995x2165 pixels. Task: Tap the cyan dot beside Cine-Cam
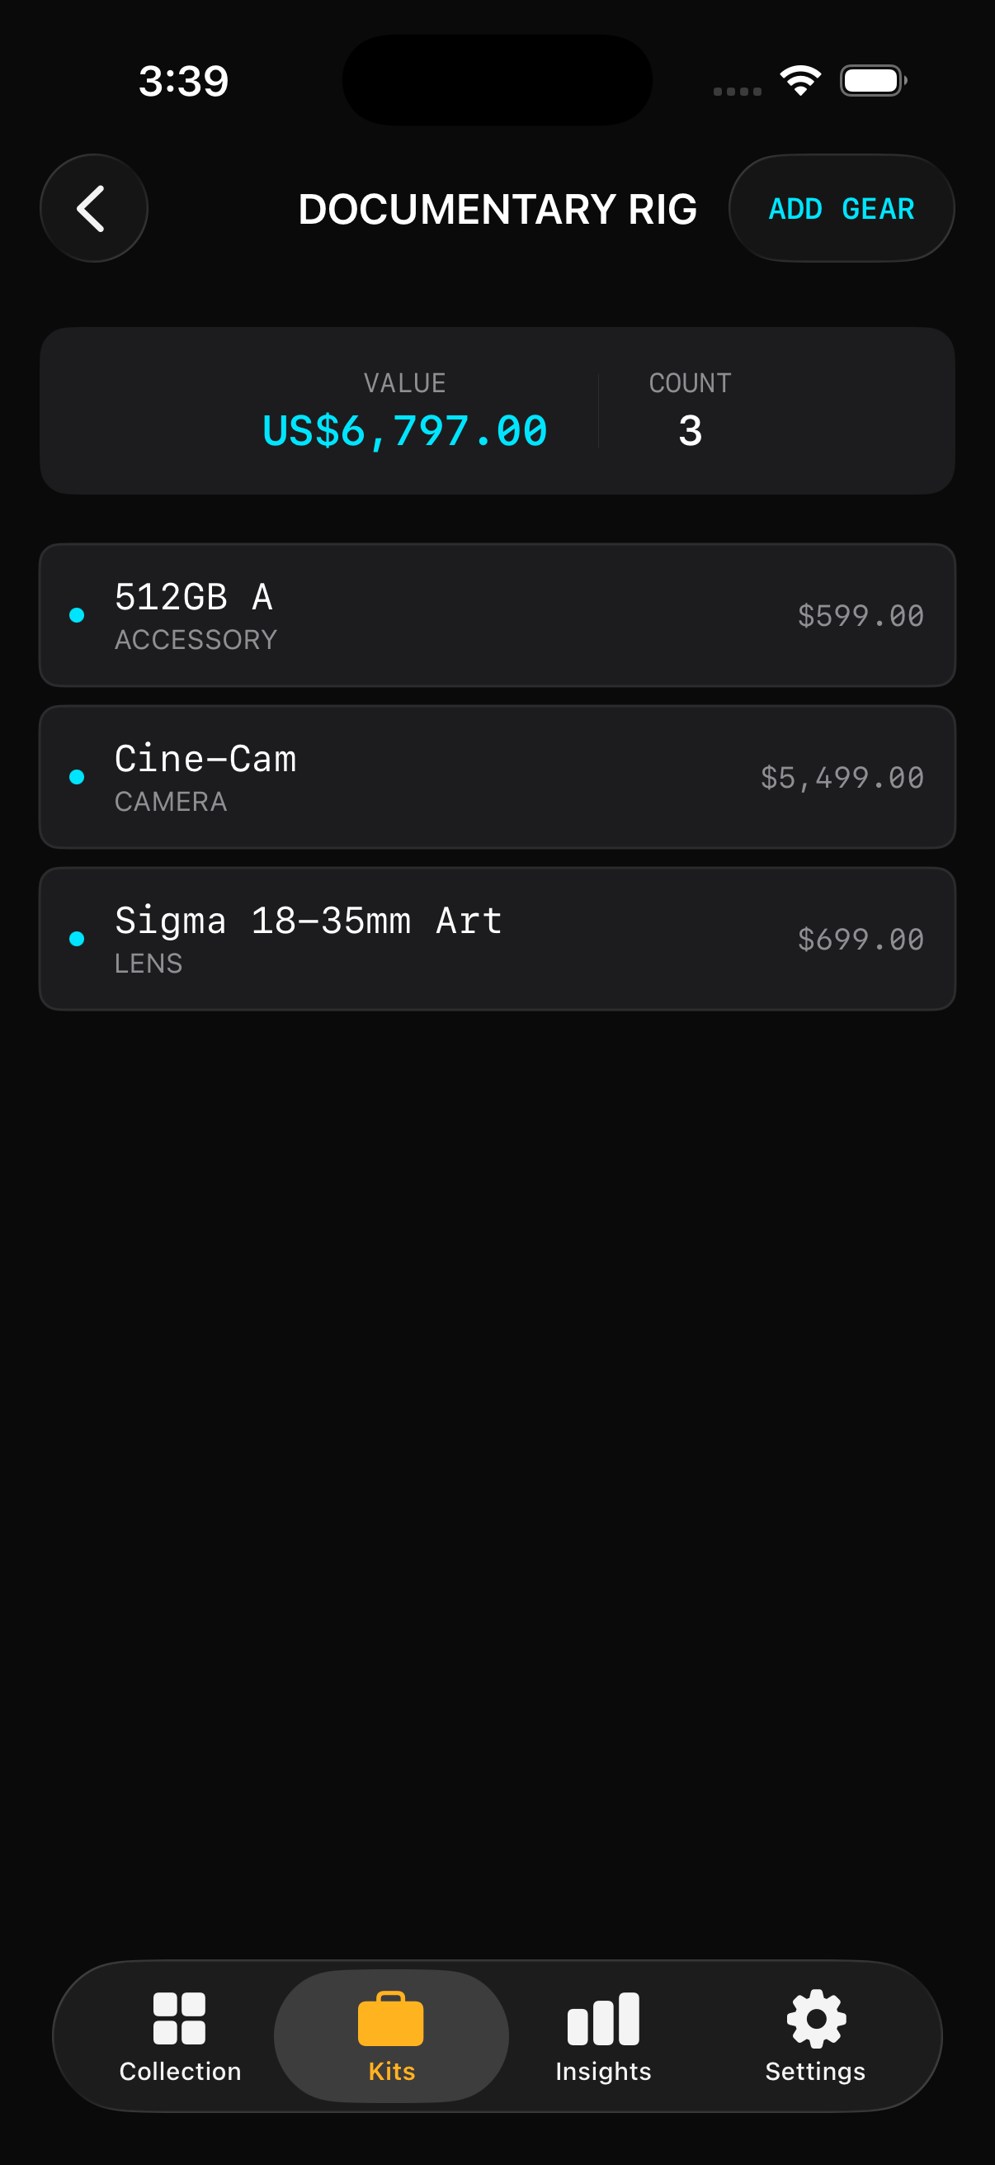coord(77,778)
